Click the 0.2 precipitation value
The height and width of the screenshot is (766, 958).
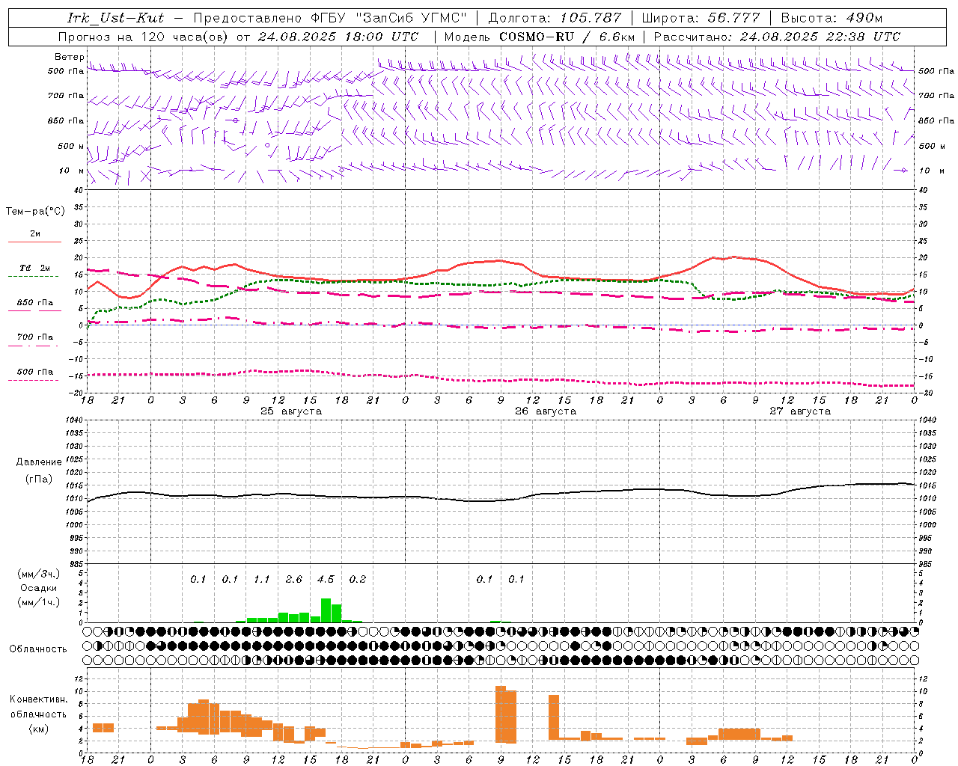[358, 579]
